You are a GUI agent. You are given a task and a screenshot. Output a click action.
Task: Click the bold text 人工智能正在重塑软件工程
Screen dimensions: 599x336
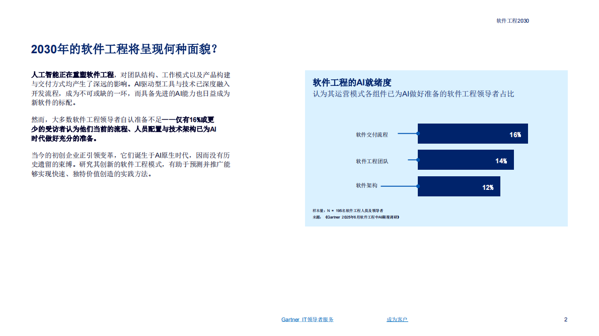click(72, 75)
